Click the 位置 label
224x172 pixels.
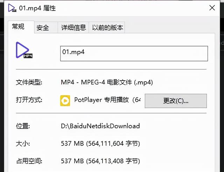coord(23,126)
